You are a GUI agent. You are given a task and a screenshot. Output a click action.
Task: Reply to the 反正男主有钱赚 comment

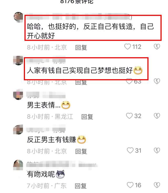(x=81, y=151)
